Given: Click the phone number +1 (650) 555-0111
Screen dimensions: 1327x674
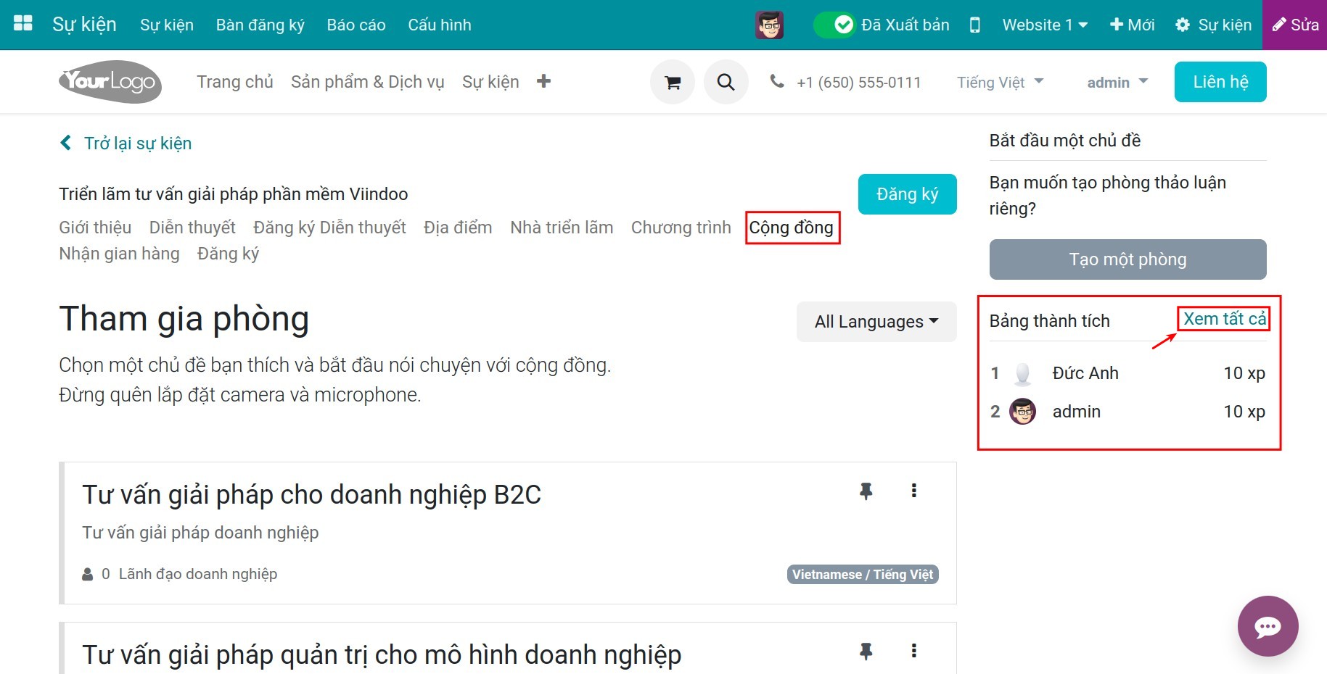Looking at the screenshot, I should tap(858, 83).
